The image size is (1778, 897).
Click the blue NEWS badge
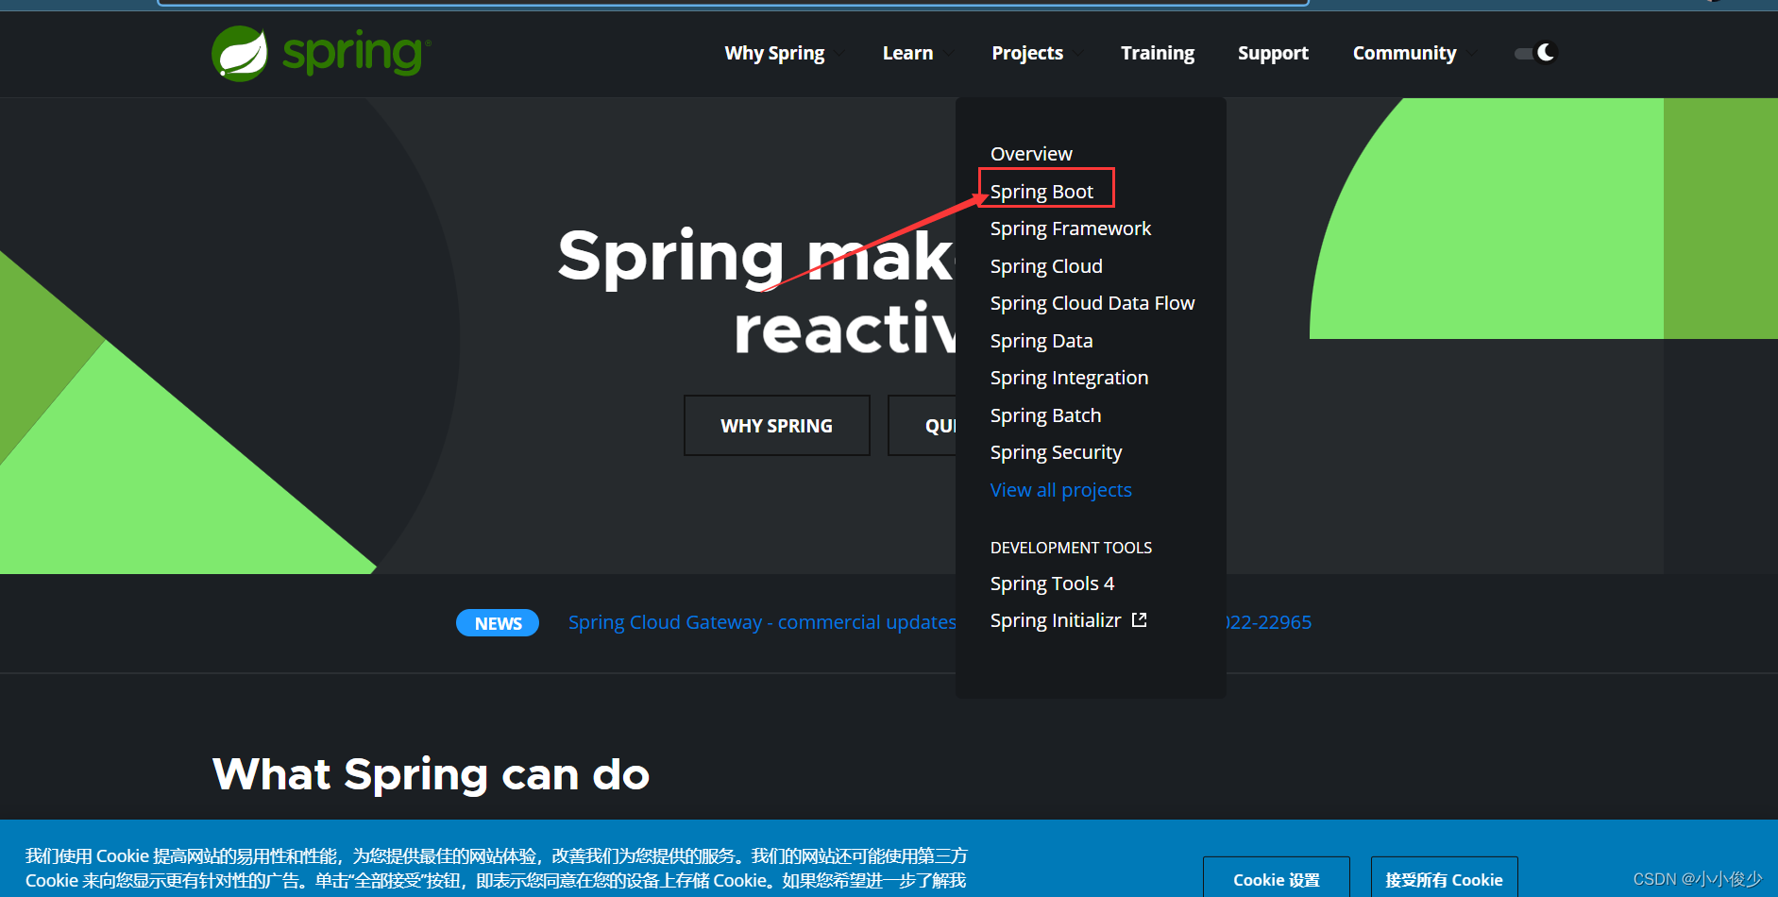pos(498,623)
